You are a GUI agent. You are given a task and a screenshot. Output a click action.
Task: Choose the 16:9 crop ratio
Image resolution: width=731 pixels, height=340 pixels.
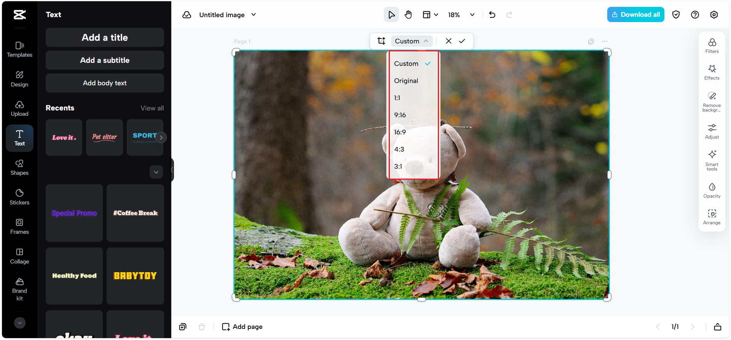(x=413, y=132)
